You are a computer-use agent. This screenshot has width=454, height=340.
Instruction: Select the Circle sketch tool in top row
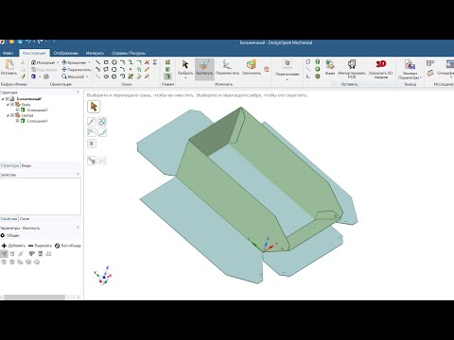tap(114, 62)
